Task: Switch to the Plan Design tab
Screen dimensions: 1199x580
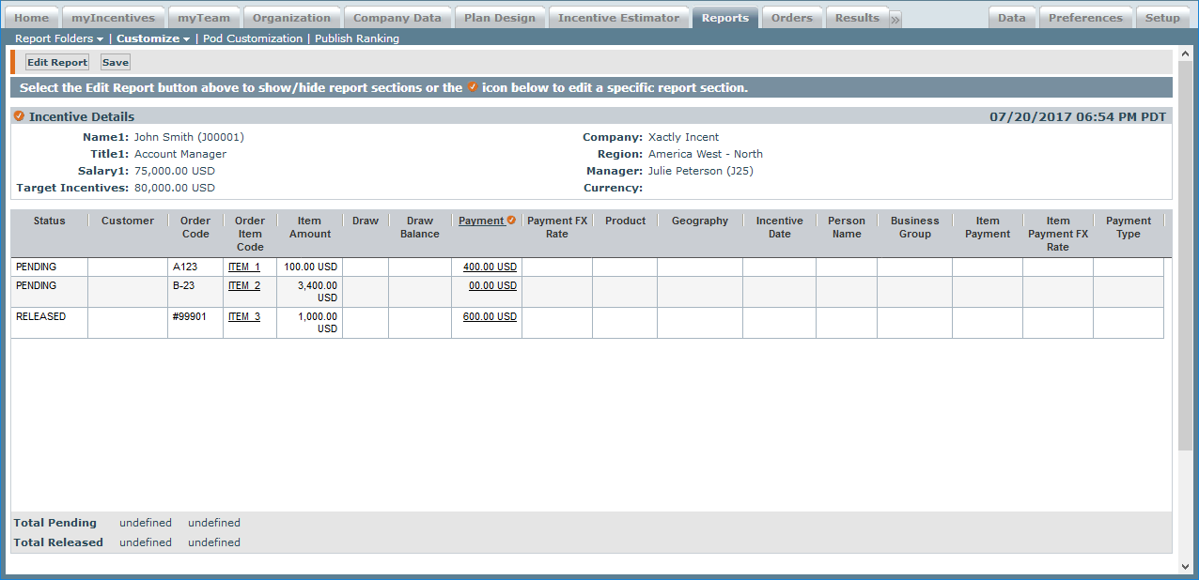Action: pos(499,18)
